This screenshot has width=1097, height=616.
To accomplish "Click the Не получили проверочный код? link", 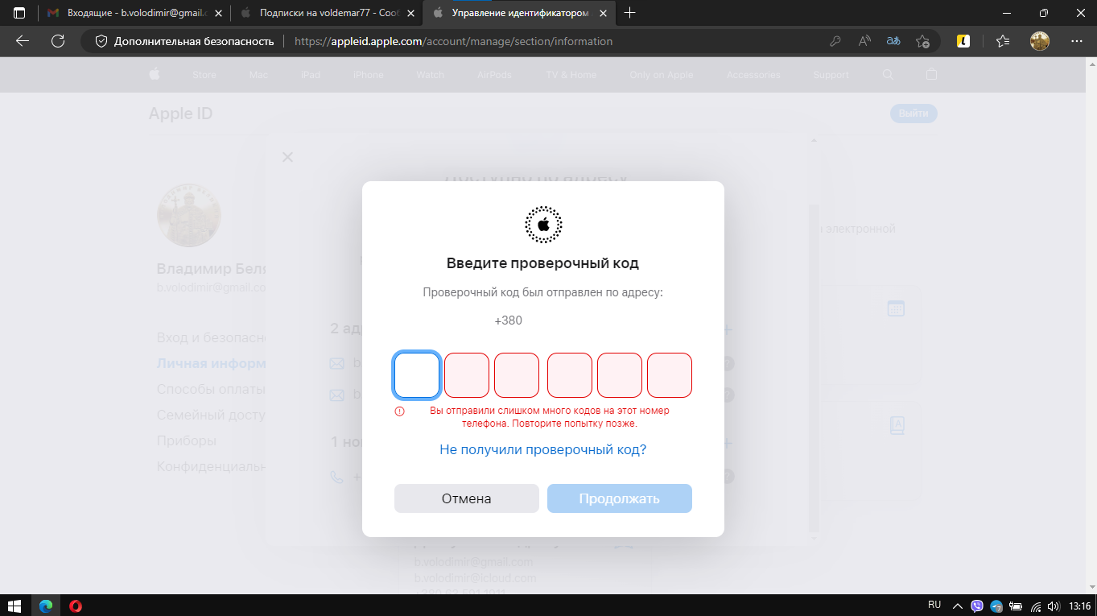I will tap(543, 449).
